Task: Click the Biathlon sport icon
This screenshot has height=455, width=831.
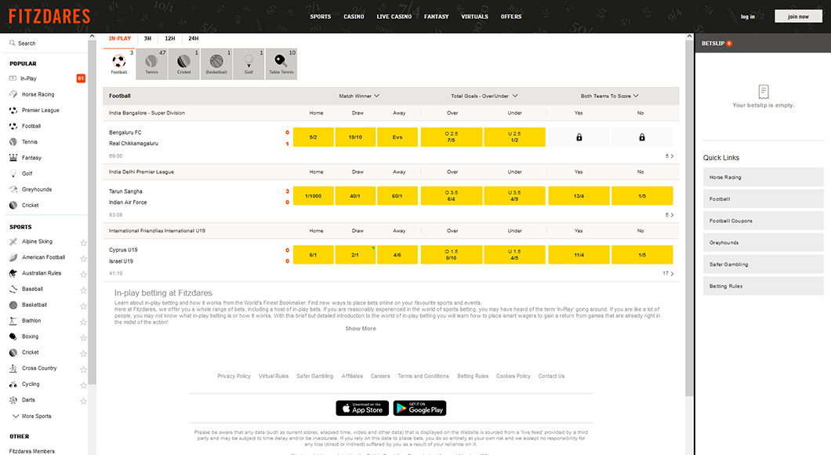Action: pyautogui.click(x=13, y=320)
